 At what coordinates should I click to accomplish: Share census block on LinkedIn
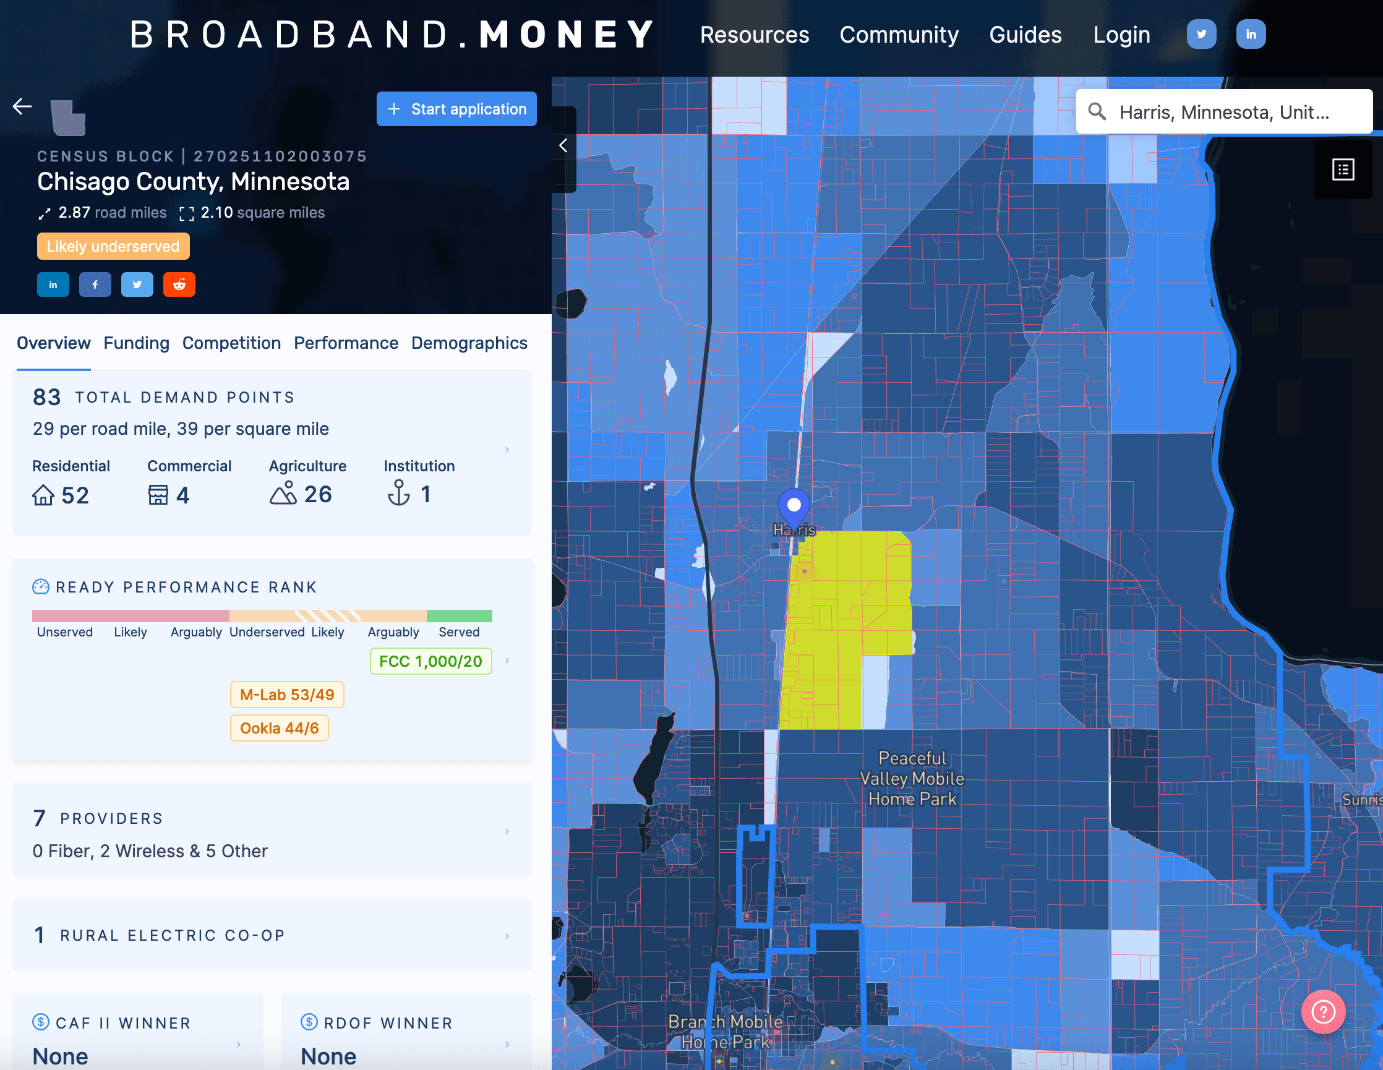[53, 285]
